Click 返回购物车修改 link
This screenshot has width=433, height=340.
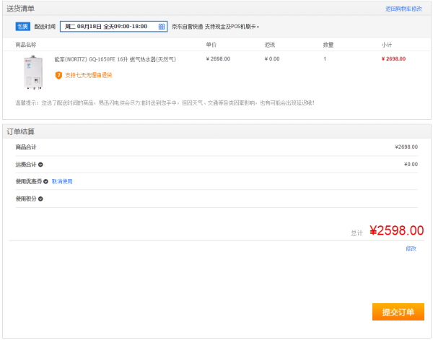(x=403, y=9)
